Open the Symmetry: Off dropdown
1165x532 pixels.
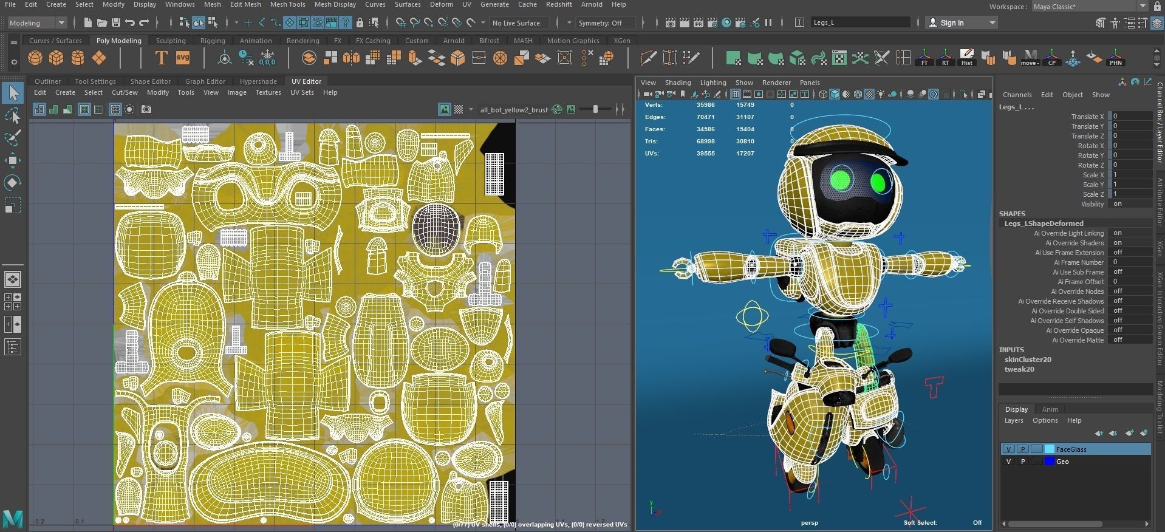tap(605, 23)
